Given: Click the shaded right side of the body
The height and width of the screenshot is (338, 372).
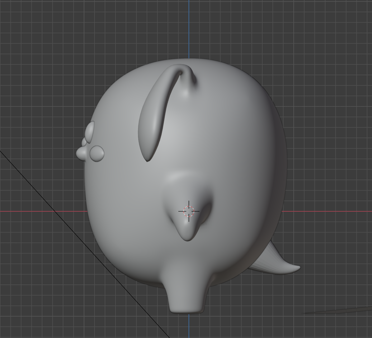Looking at the screenshot, I should click(264, 172).
